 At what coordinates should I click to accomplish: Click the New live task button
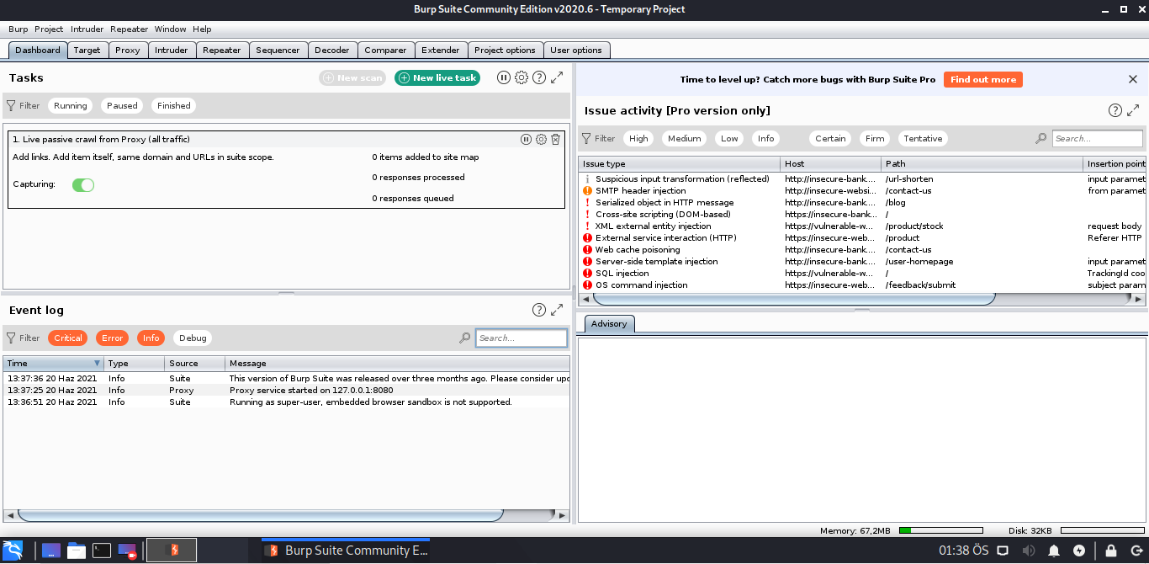(437, 77)
